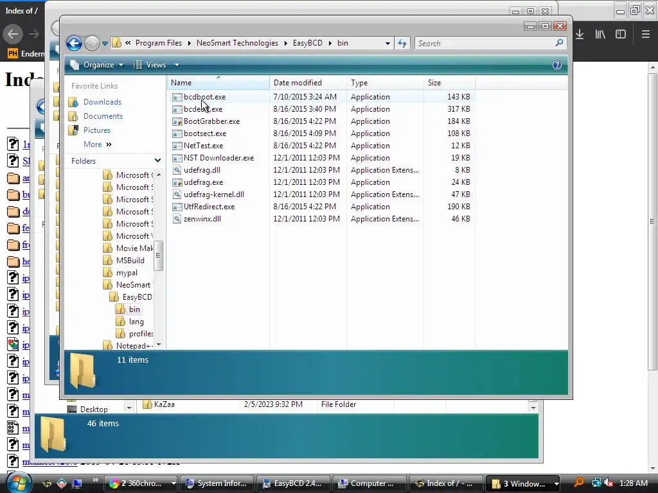Click the folder tree scroll-down arrow
This screenshot has width=658, height=493.
[158, 345]
